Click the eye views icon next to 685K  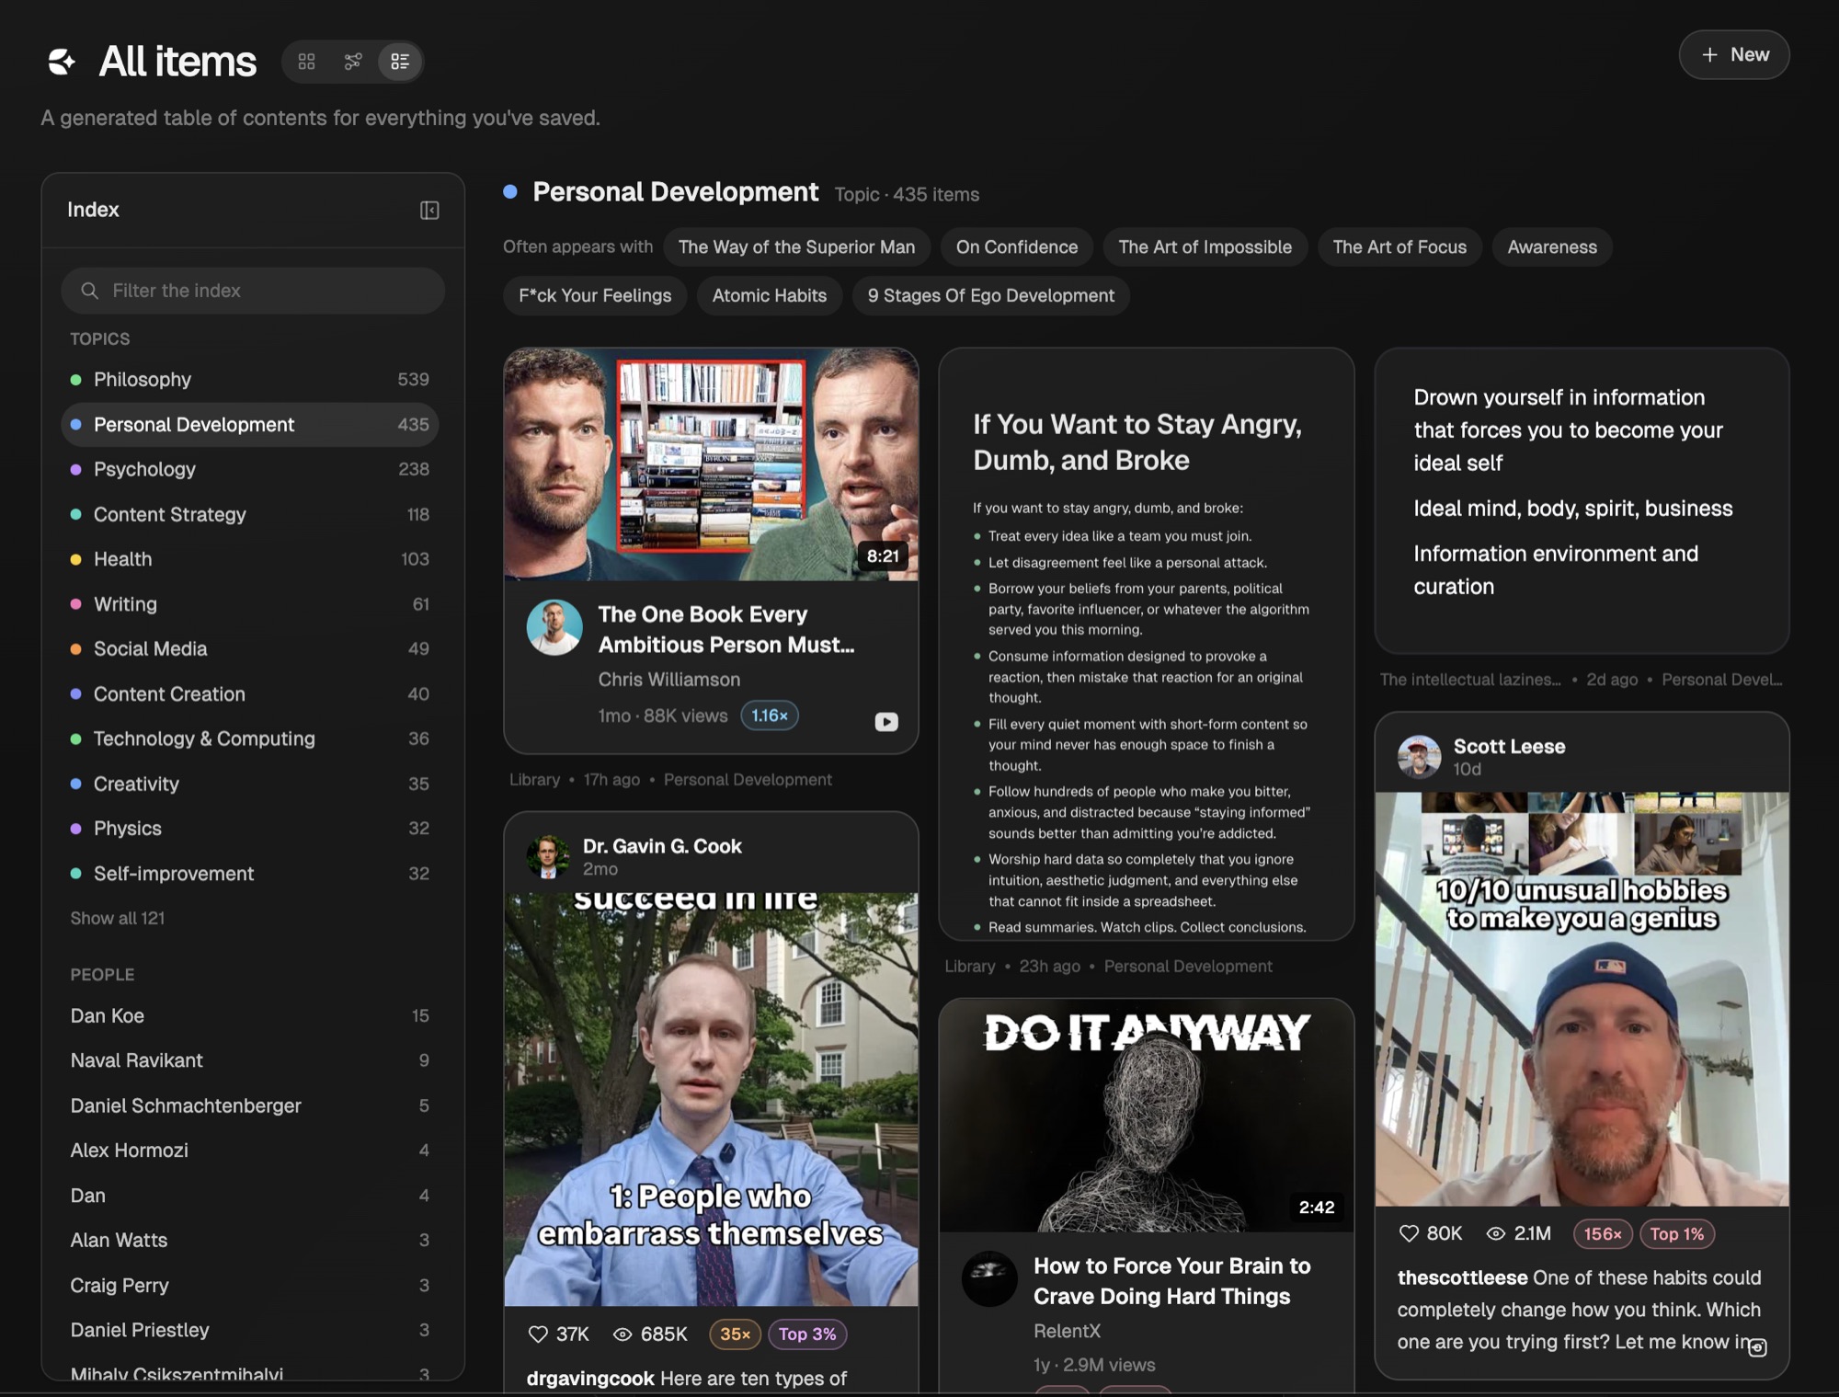[x=623, y=1334]
